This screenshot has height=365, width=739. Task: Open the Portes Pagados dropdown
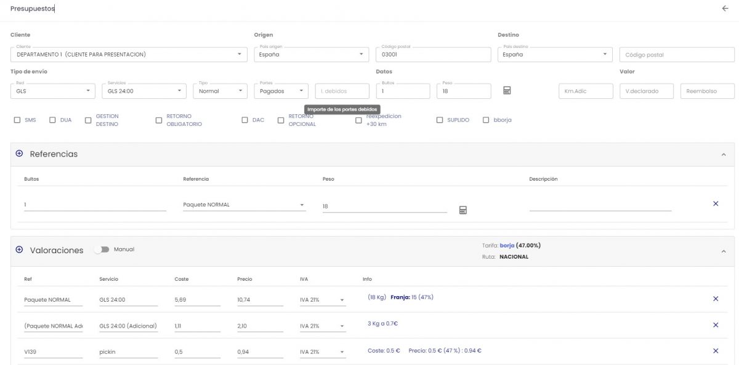[x=301, y=91]
